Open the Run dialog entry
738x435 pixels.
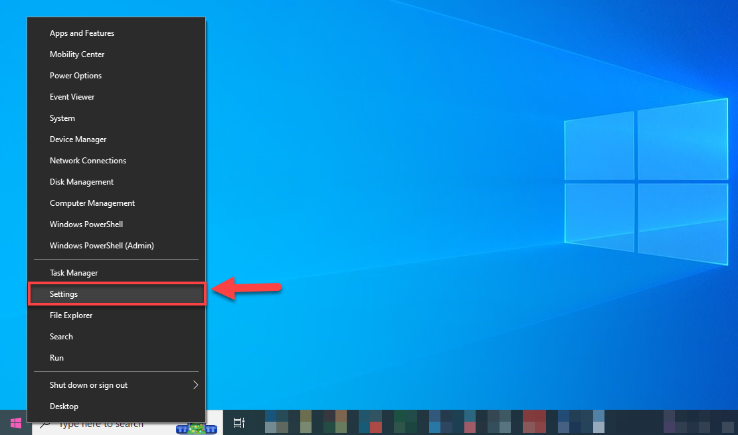click(116, 358)
